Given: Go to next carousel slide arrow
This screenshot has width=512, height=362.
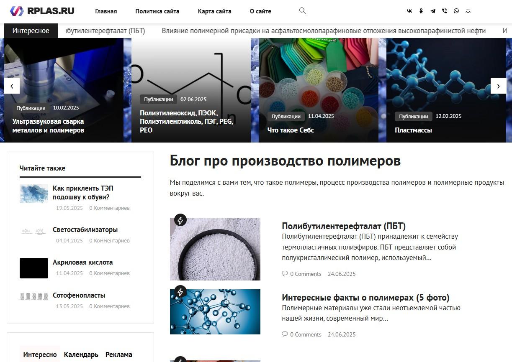Looking at the screenshot, I should point(498,86).
